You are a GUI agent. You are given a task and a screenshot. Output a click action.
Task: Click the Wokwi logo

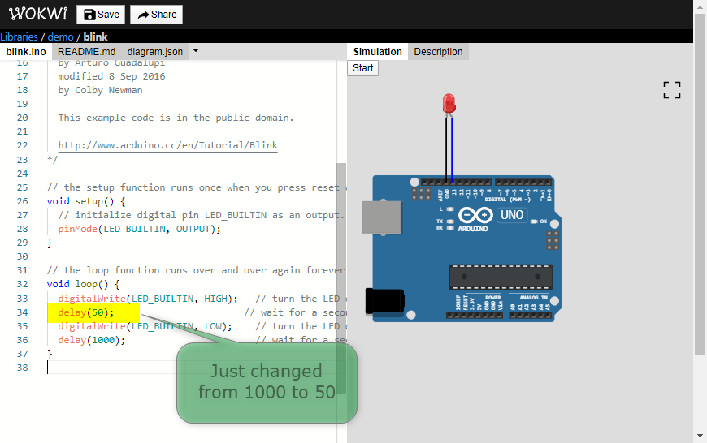(x=38, y=14)
